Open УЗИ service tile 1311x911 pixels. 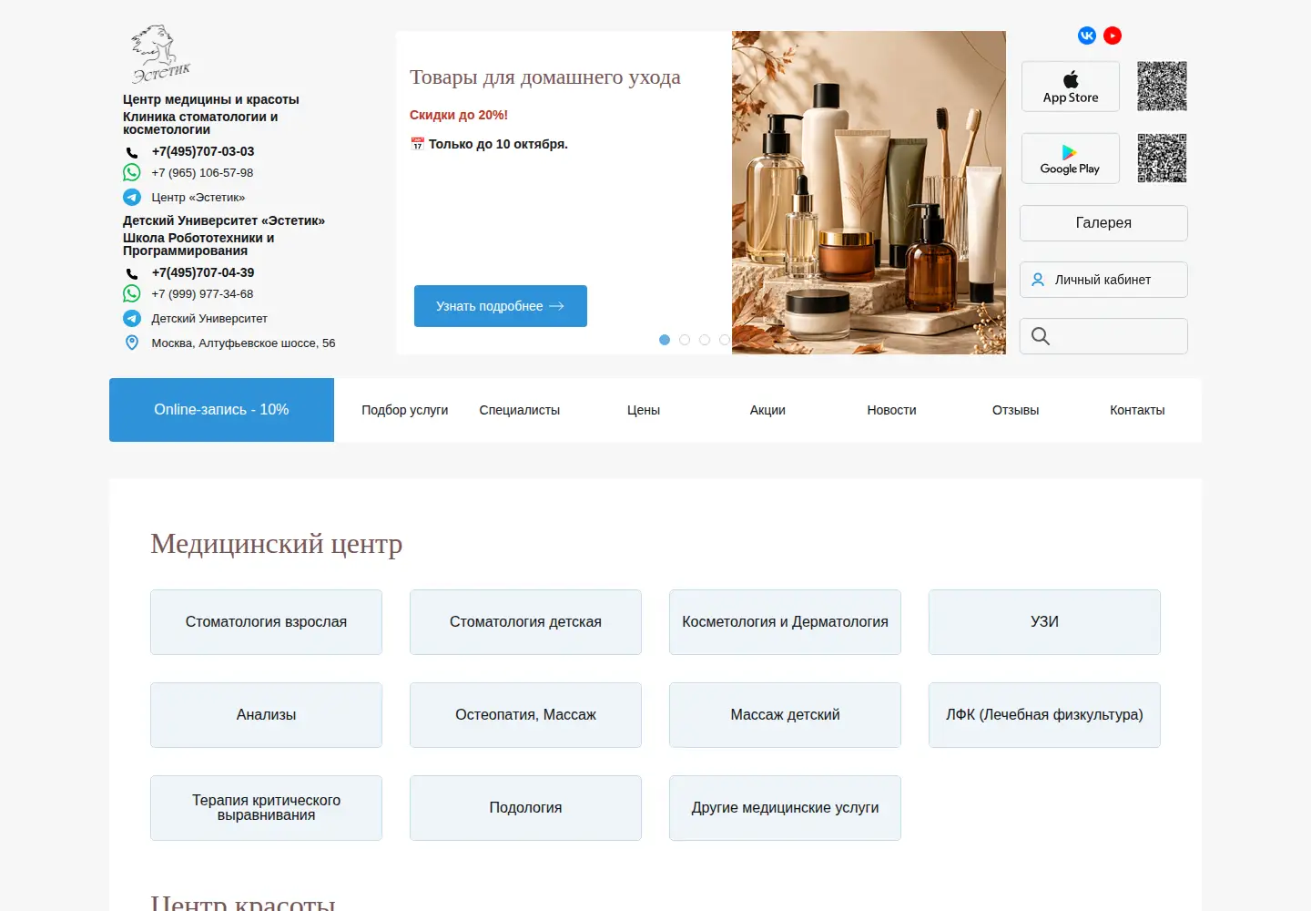[x=1044, y=622]
